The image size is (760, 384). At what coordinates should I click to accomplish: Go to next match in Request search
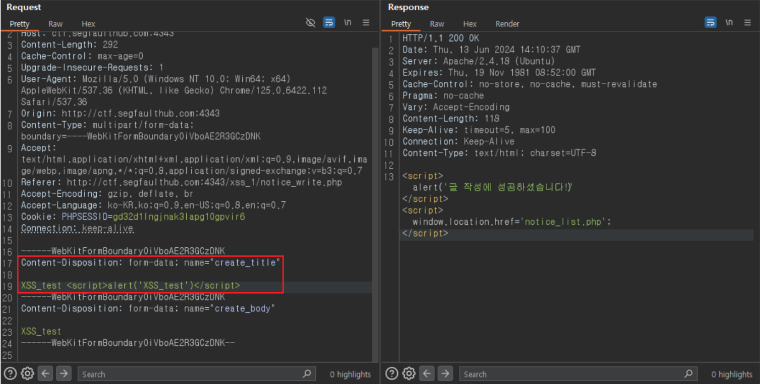coord(63,373)
